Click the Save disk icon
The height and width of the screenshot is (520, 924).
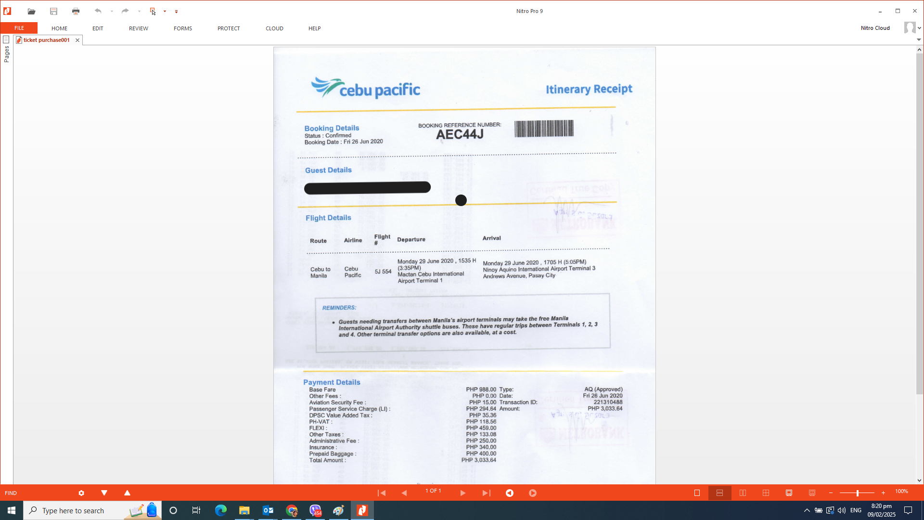click(x=53, y=11)
